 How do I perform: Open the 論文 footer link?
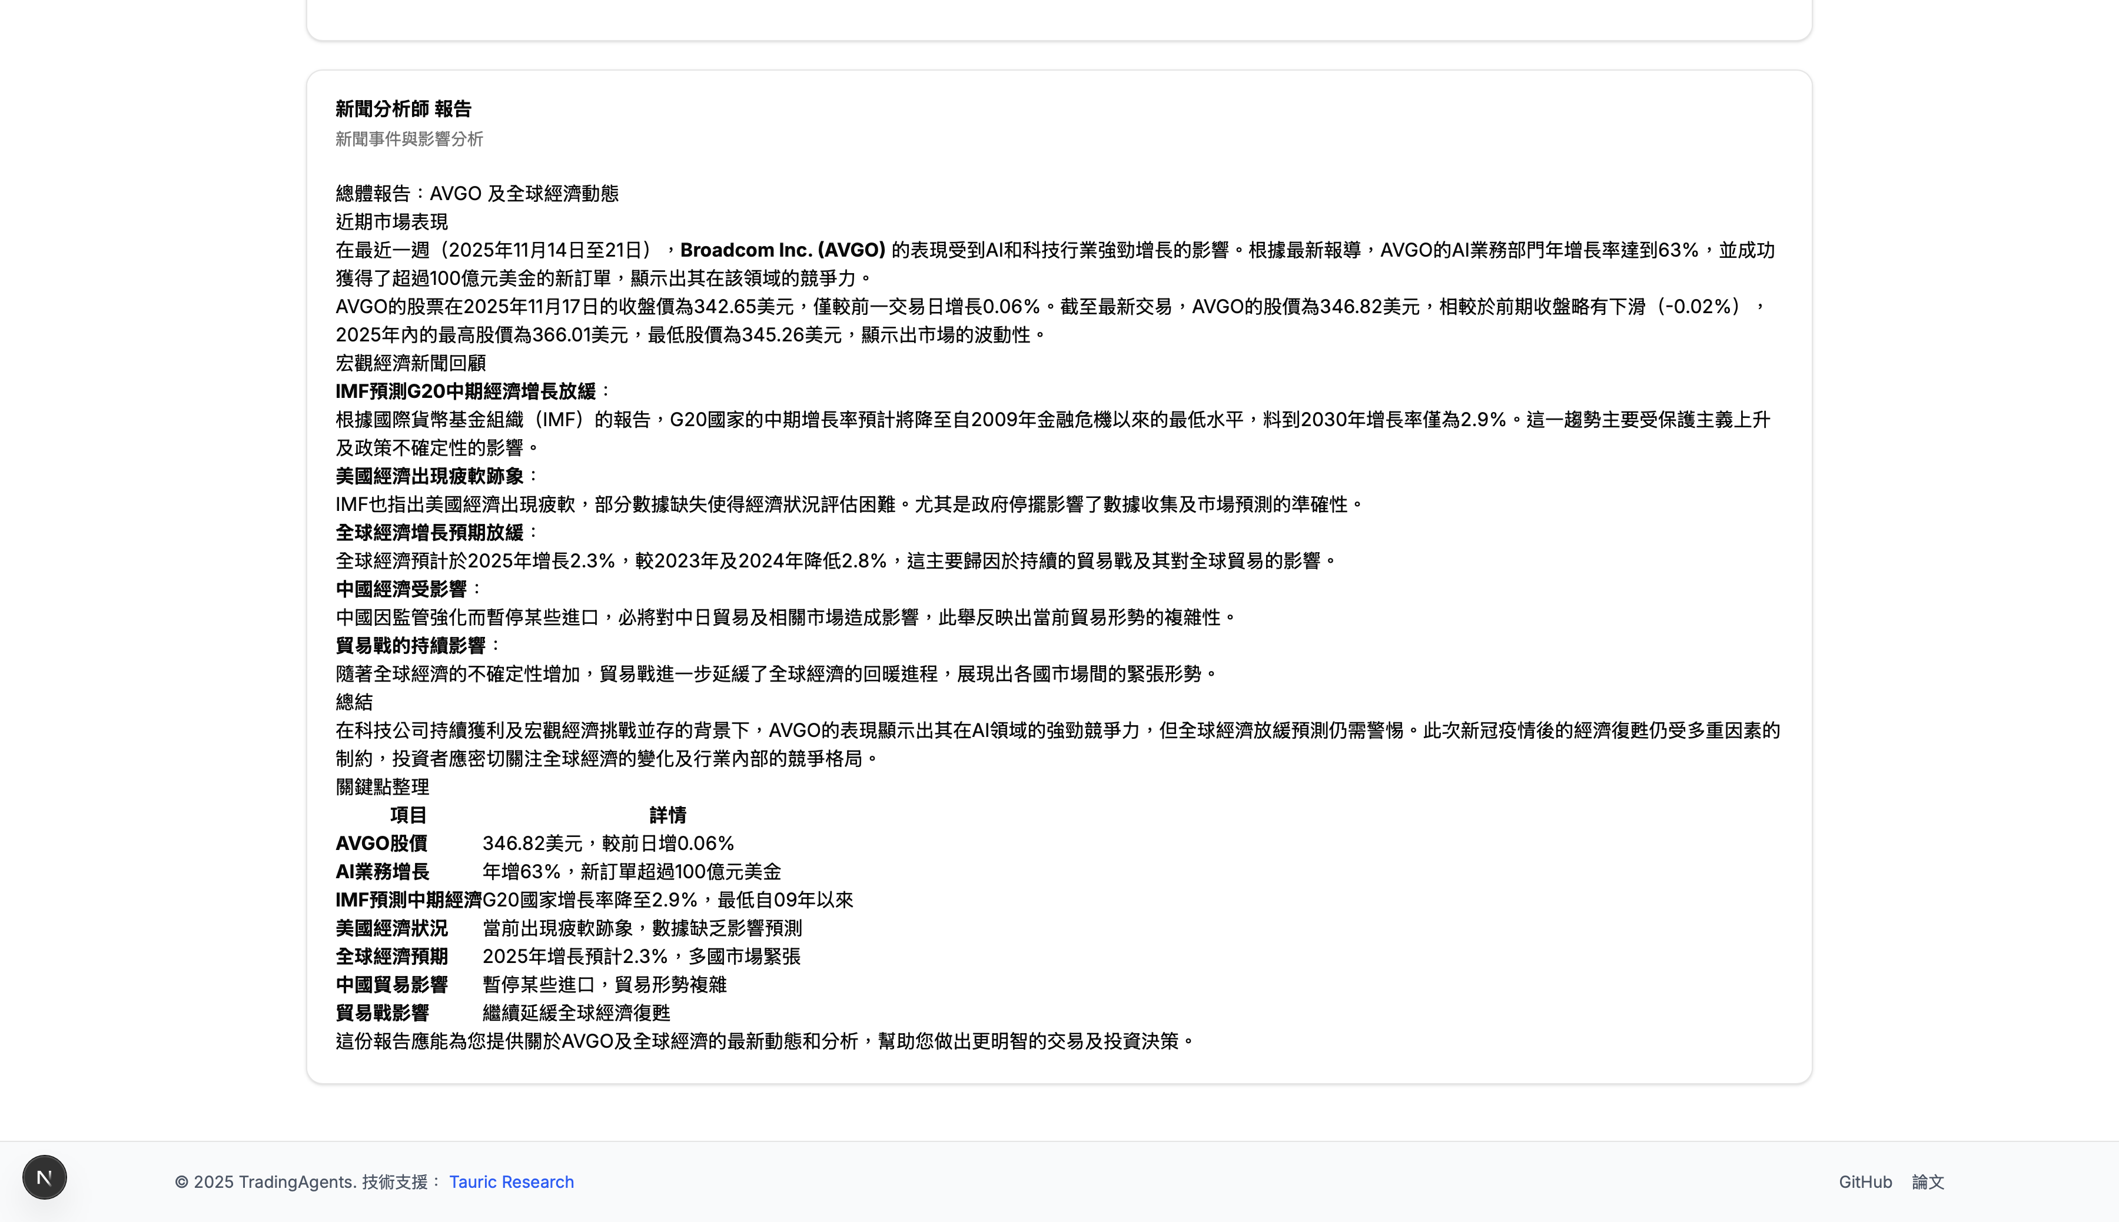(x=1928, y=1182)
